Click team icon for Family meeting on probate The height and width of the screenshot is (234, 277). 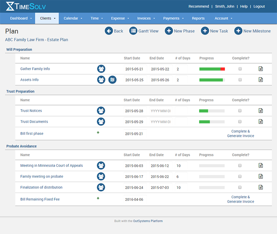(101, 177)
